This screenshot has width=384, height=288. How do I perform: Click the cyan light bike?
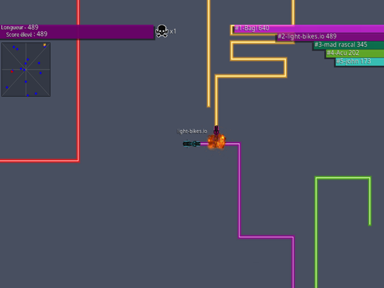pyautogui.click(x=191, y=144)
